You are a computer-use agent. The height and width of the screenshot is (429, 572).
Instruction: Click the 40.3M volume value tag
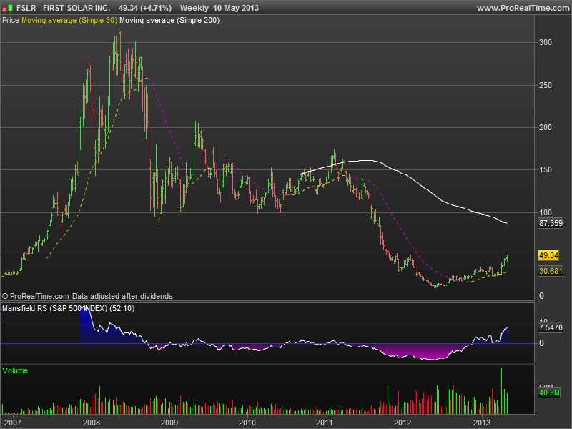click(x=549, y=392)
